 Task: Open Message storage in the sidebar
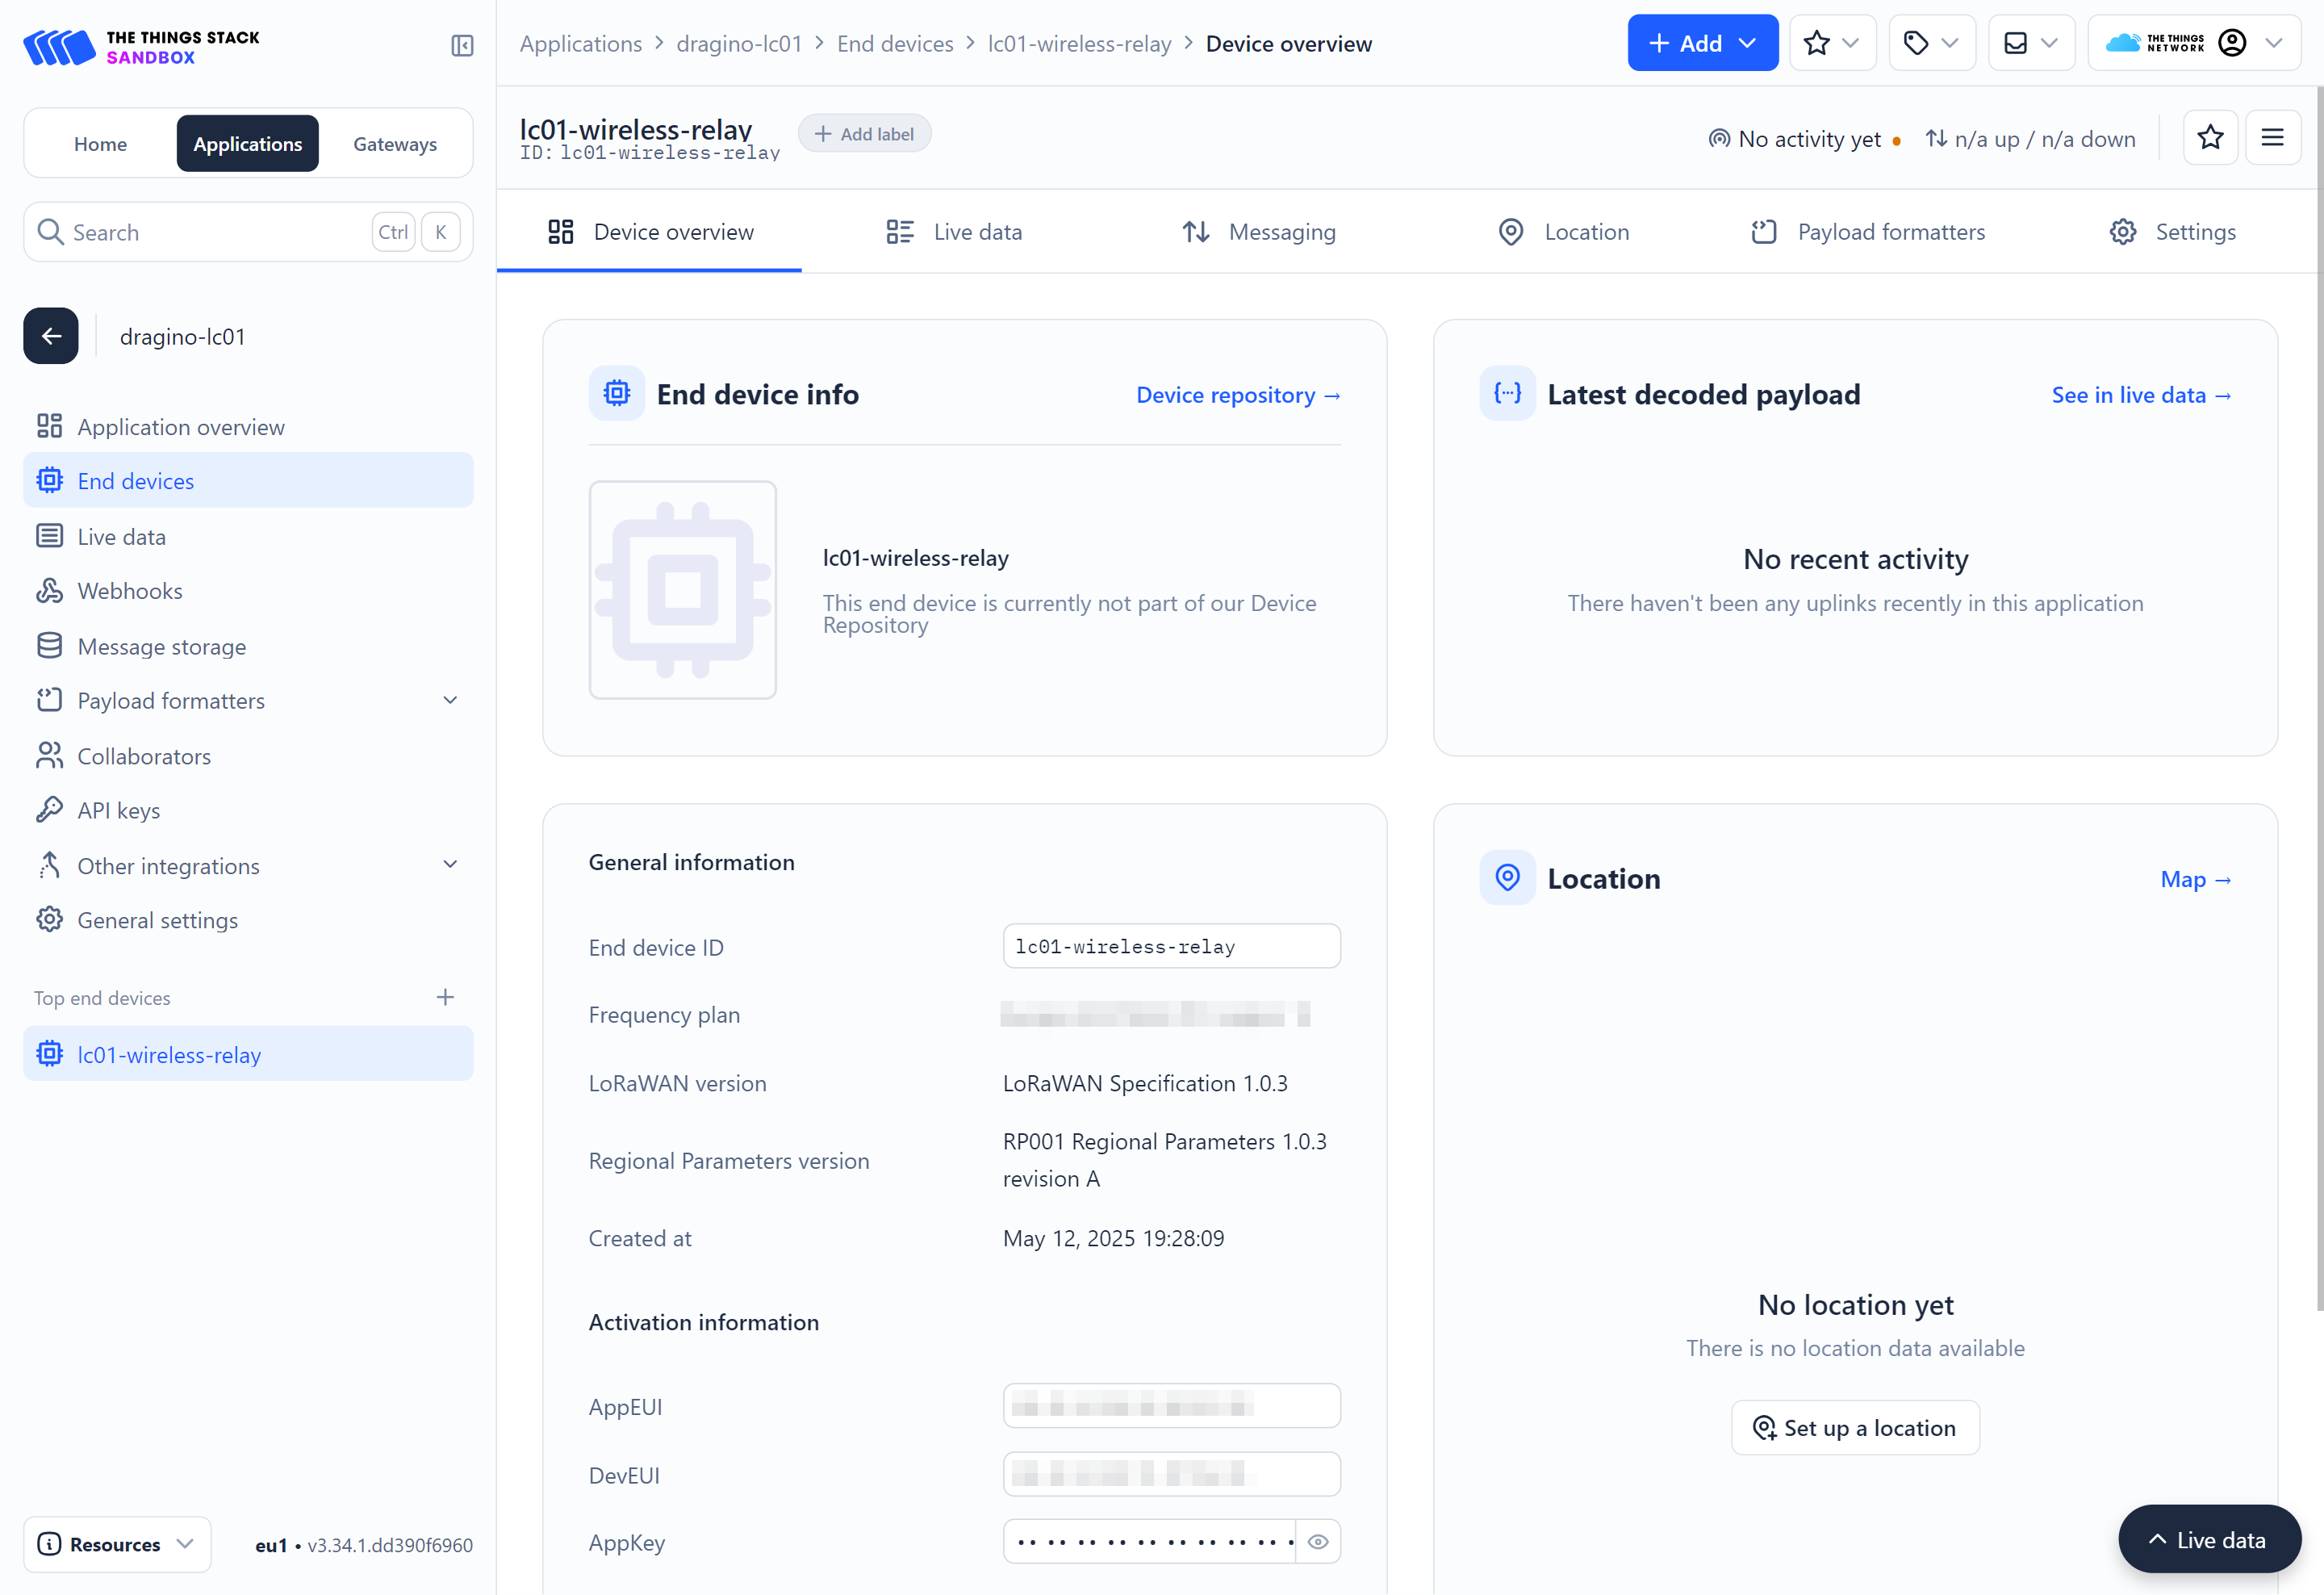pos(161,646)
